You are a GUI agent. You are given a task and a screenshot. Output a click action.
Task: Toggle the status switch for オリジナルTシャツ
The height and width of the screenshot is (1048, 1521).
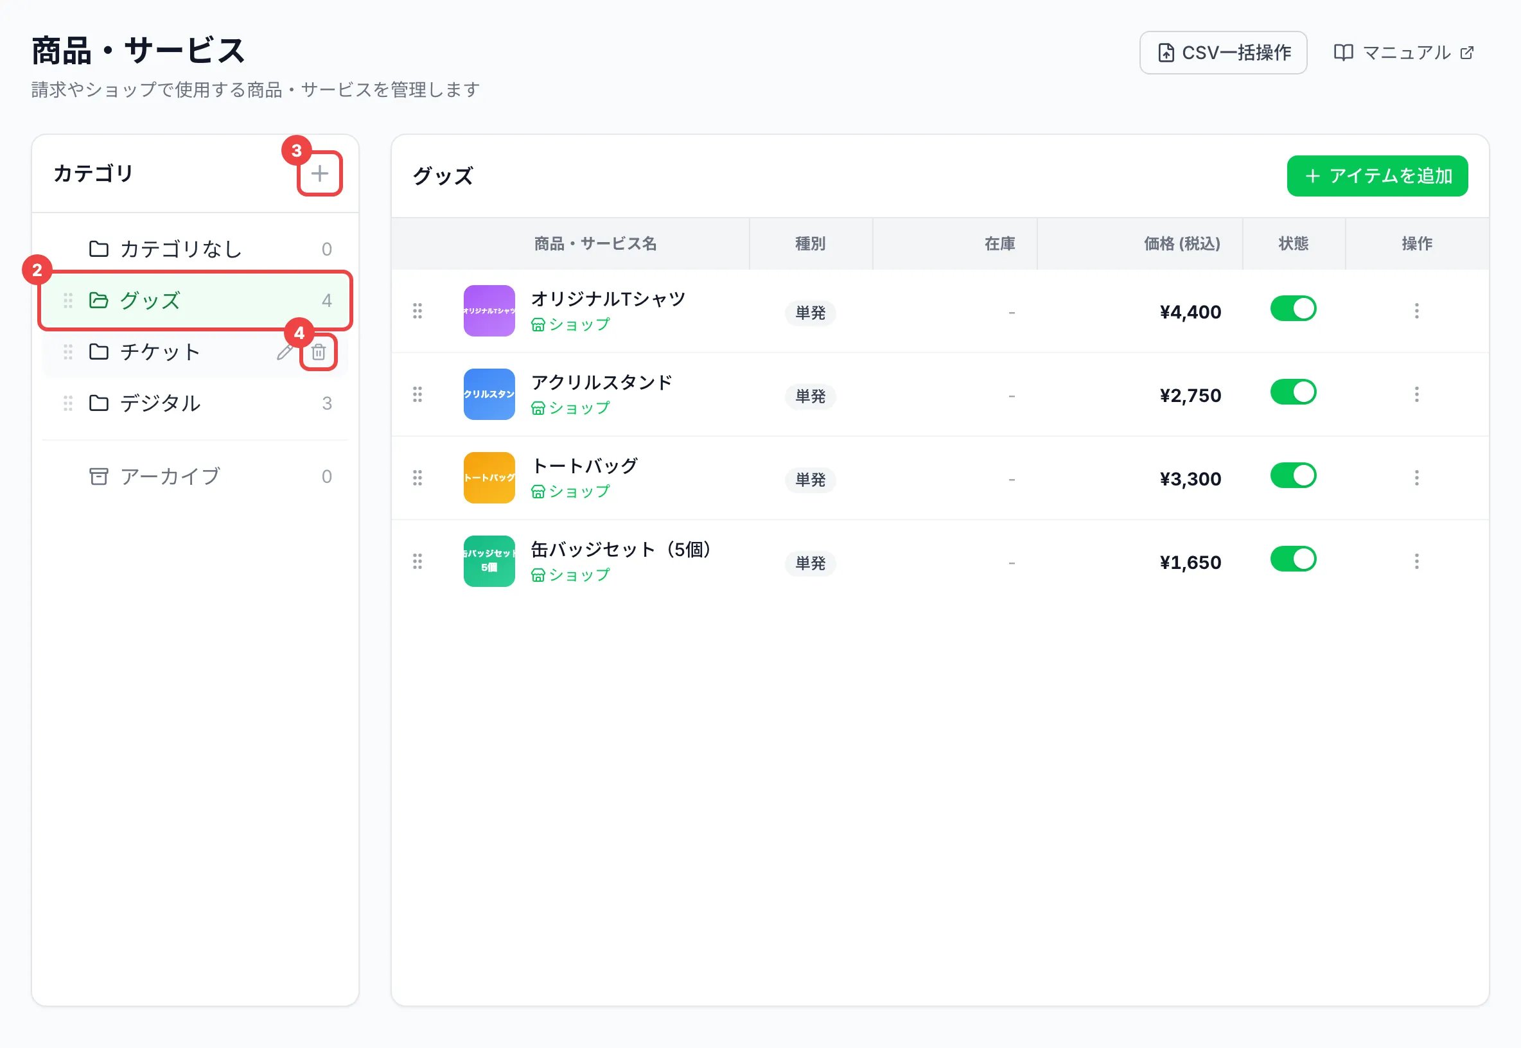1293,308
